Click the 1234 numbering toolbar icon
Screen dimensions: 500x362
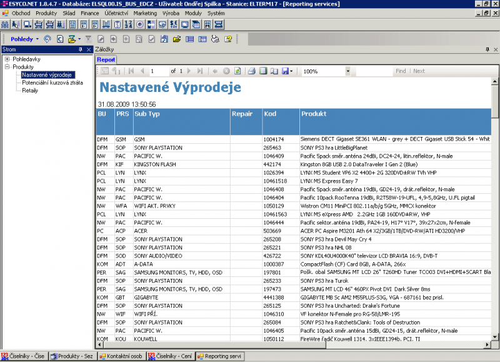click(x=129, y=24)
